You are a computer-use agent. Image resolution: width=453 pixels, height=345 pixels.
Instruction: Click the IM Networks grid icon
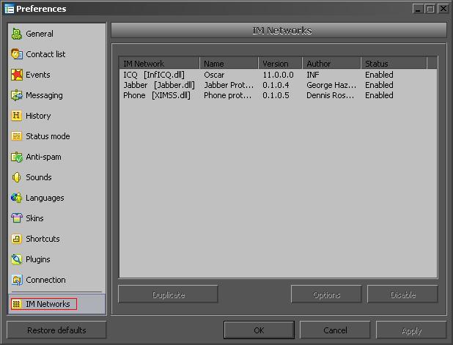[16, 304]
